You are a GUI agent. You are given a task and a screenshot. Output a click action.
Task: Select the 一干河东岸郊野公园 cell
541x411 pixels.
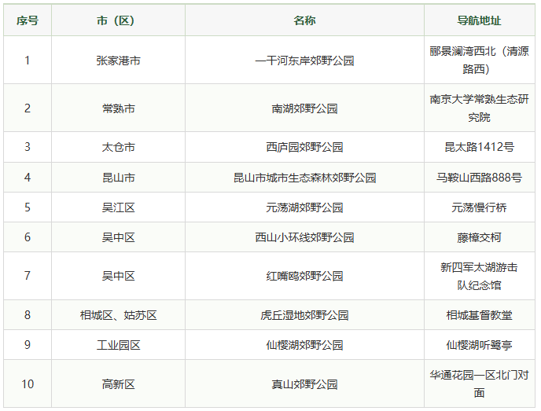(304, 61)
